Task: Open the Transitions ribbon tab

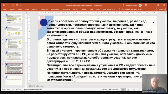Action: [44, 9]
